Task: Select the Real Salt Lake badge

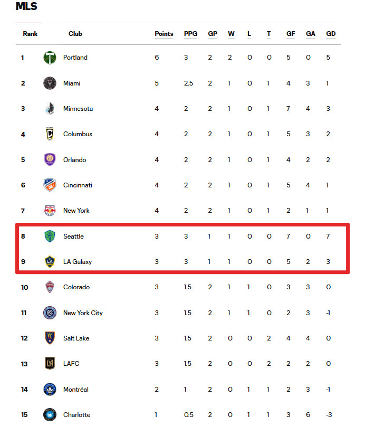Action: (x=50, y=338)
